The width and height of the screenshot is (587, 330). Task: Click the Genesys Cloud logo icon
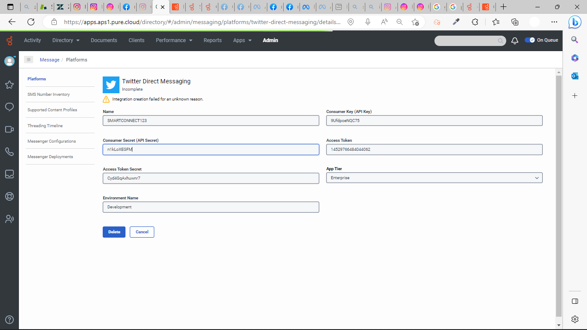coord(9,40)
